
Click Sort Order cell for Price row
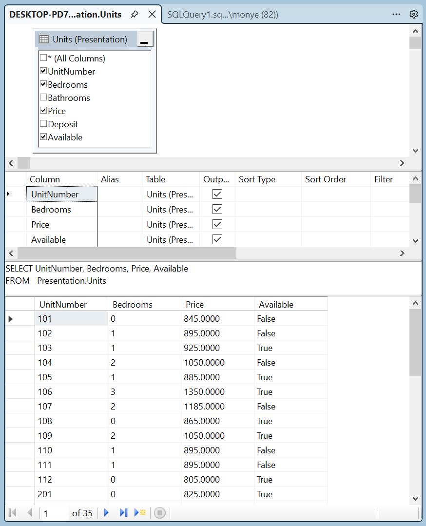pos(336,224)
